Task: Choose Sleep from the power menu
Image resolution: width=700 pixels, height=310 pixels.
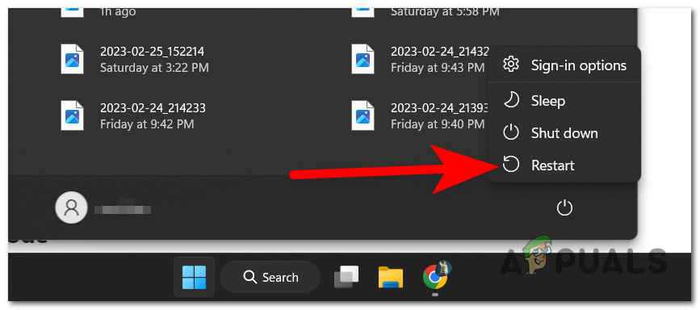Action: [x=564, y=100]
